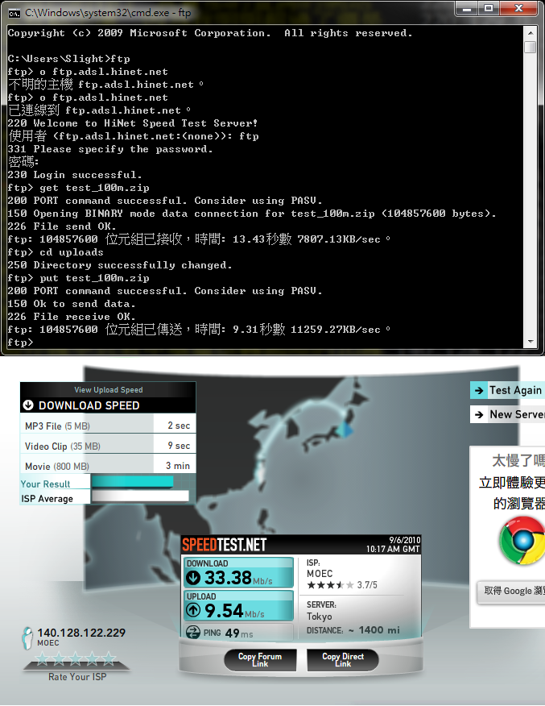Viewport: 545px width, 706px height.
Task: Click the download arrow icon beside DOWNLOAD SPEED
Action: click(x=28, y=405)
